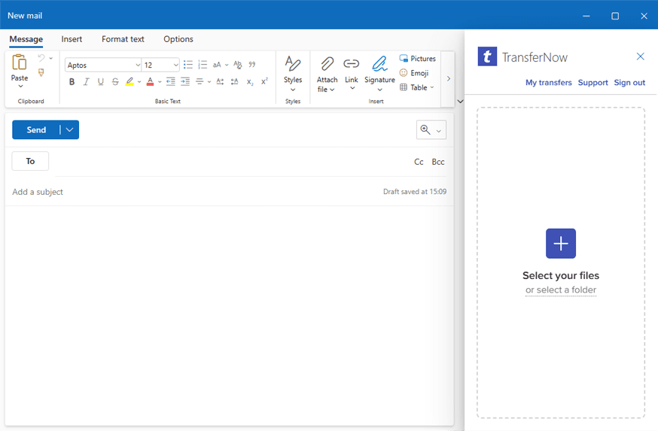Open the My transfers link
This screenshot has height=431, width=658.
click(548, 83)
